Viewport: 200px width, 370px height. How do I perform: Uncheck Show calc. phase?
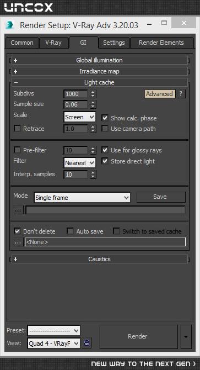pos(105,118)
